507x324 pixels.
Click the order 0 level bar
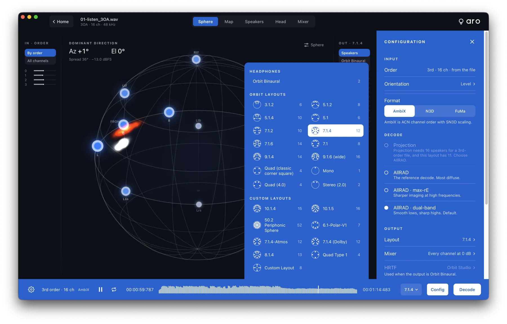45,71
